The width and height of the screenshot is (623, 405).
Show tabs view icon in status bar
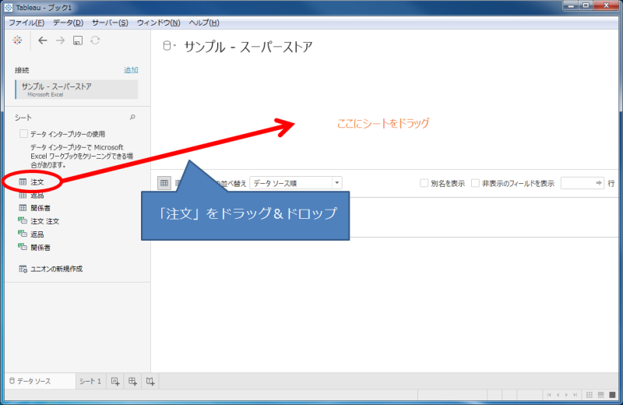coord(613,395)
